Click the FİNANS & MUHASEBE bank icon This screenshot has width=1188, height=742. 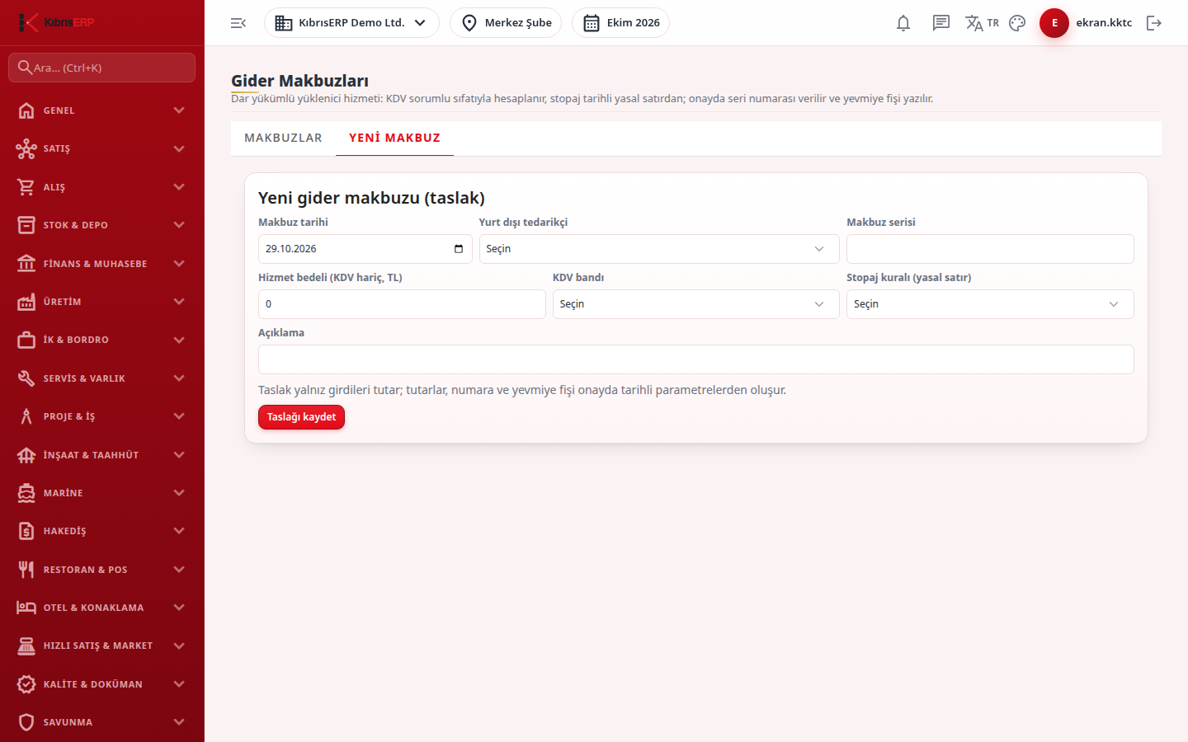26,264
